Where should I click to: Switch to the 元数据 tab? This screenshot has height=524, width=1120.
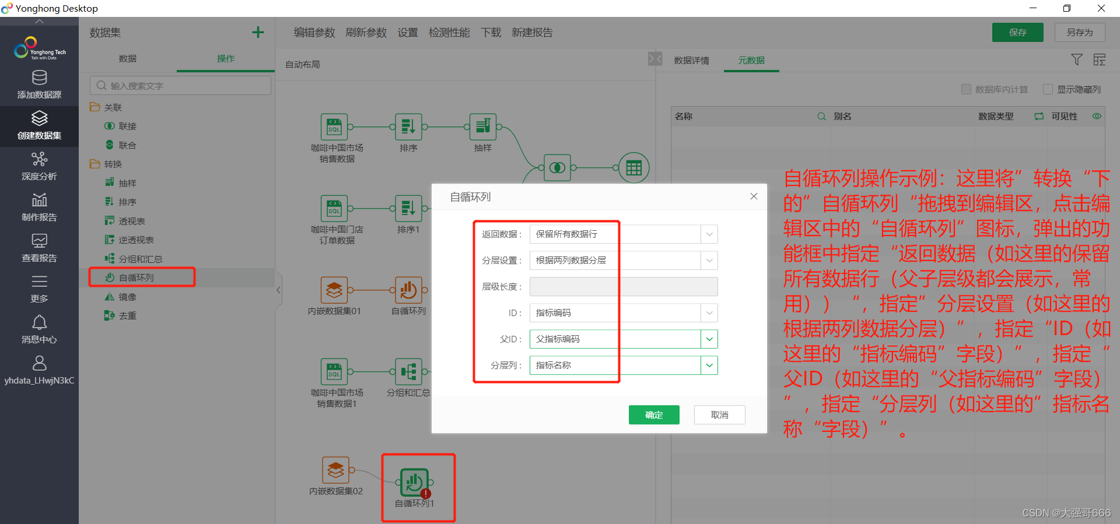[x=751, y=60]
